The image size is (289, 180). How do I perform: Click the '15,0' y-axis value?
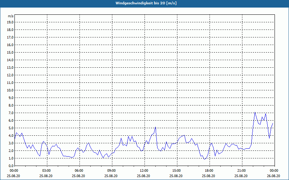(x=10, y=52)
